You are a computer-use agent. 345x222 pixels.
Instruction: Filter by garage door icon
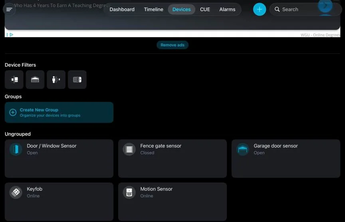[x=35, y=79]
